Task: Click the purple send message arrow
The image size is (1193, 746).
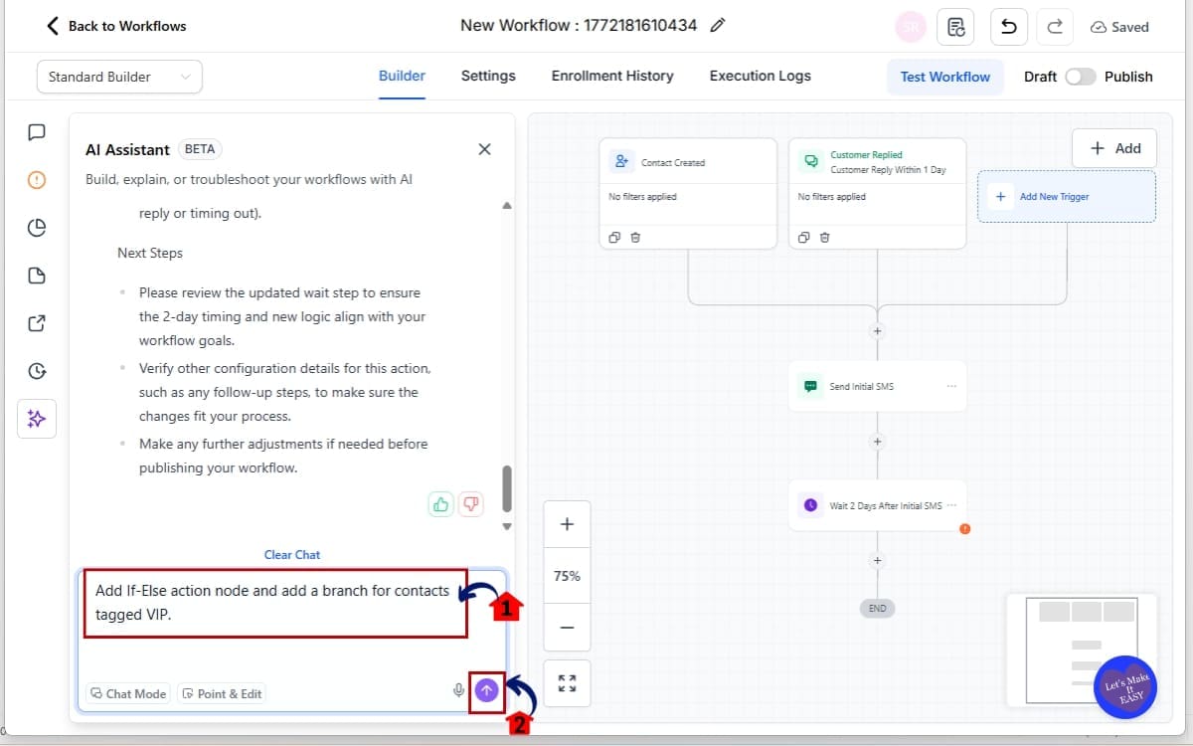Action: coord(486,690)
